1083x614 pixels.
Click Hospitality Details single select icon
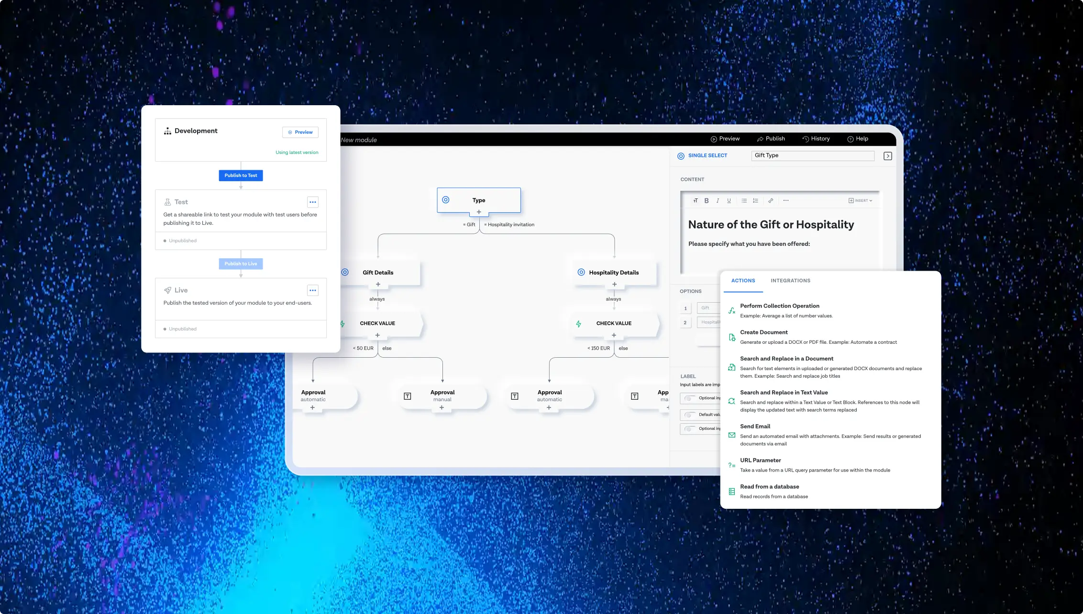coord(581,272)
